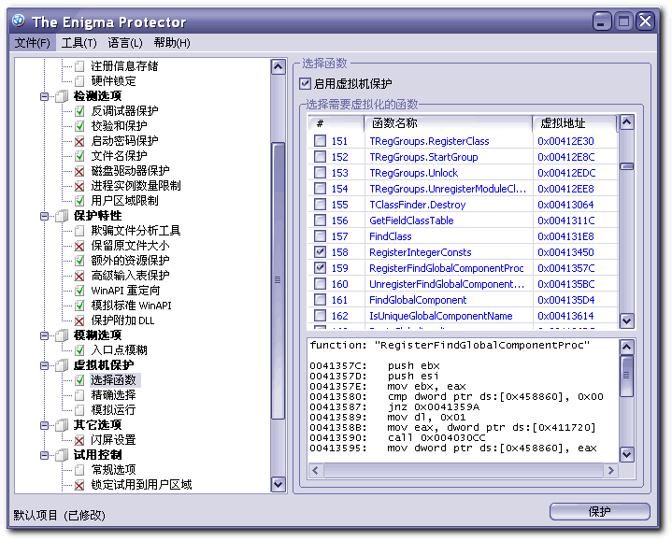Open the 工具(T) menu
The height and width of the screenshot is (541, 672).
click(79, 43)
